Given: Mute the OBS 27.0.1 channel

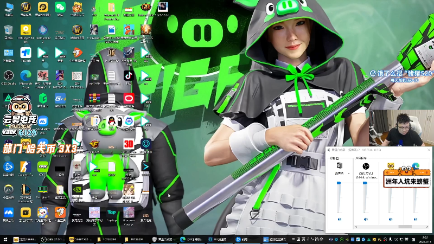Looking at the screenshot, I should point(366,219).
